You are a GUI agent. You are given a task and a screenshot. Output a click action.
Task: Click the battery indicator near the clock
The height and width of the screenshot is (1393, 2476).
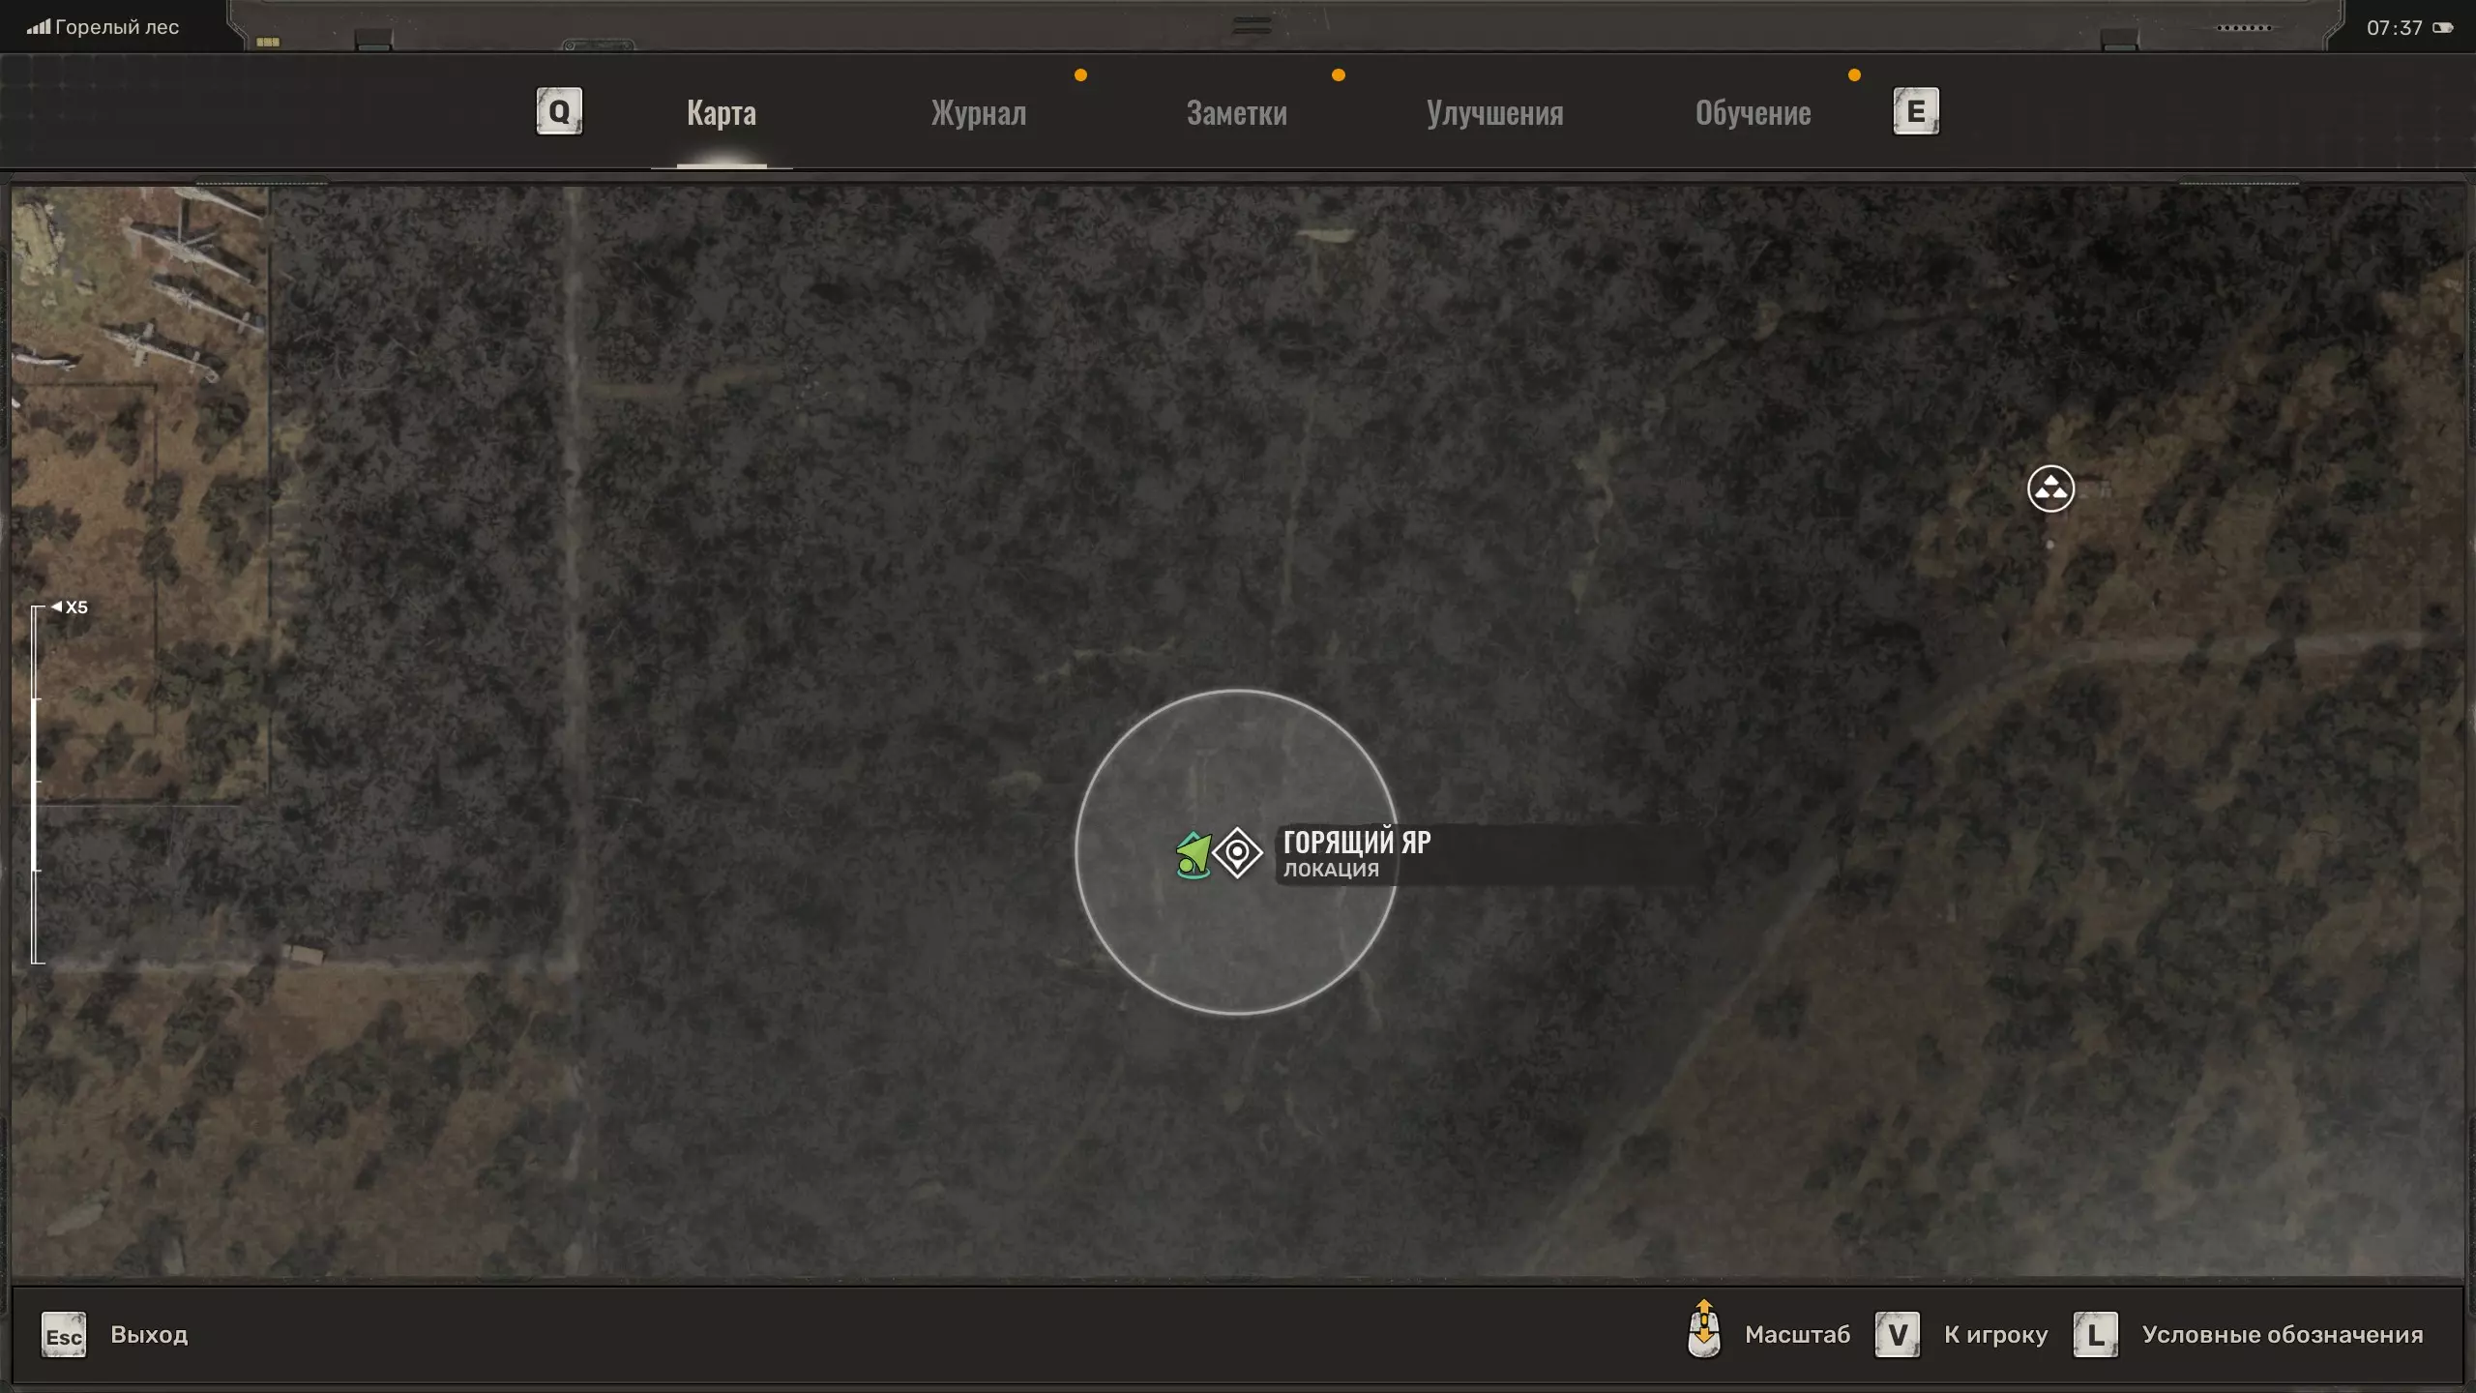(x=2442, y=28)
